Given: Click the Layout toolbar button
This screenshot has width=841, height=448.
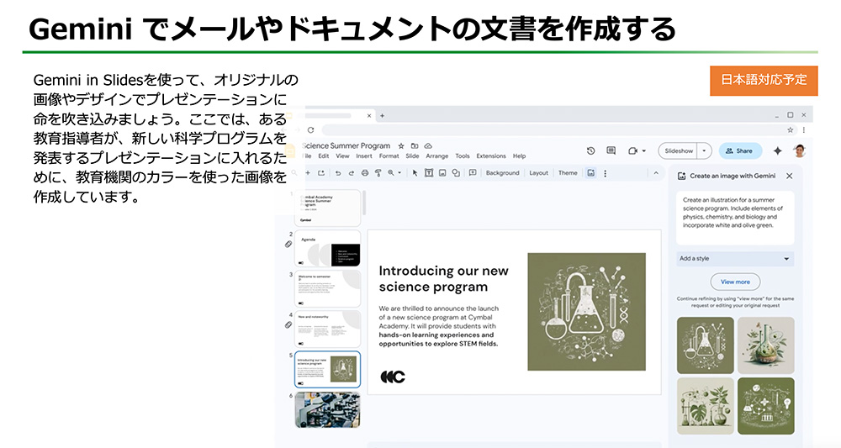Looking at the screenshot, I should point(538,173).
